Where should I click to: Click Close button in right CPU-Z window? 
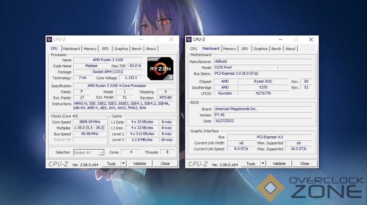pyautogui.click(x=305, y=164)
